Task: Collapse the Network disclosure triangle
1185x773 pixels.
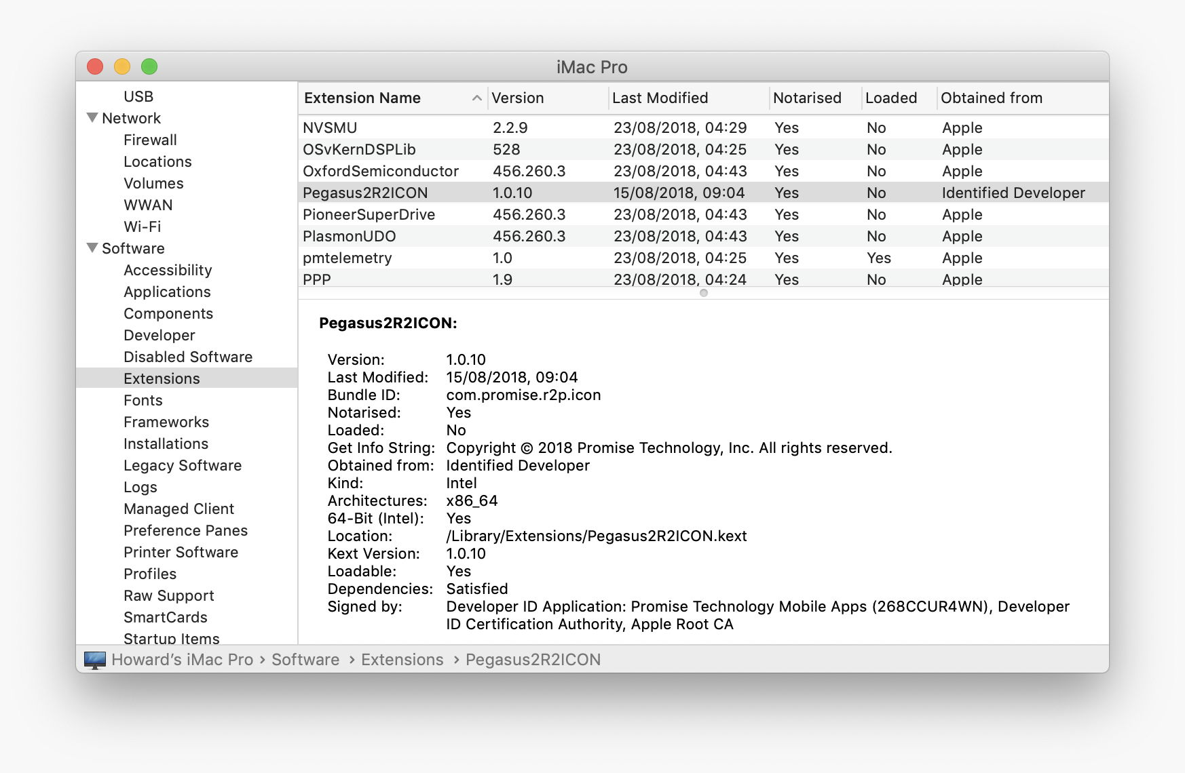Action: pos(92,118)
